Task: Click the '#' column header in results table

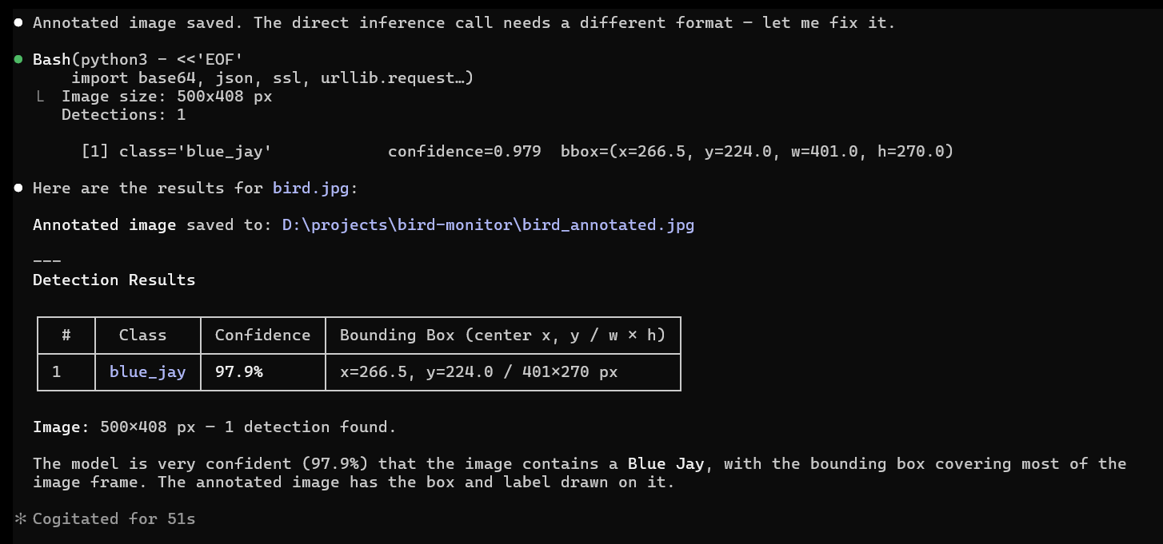Action: (x=66, y=336)
